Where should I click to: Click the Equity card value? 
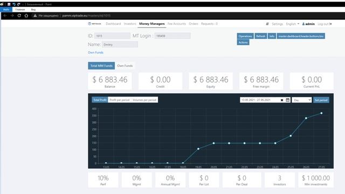[211, 80]
